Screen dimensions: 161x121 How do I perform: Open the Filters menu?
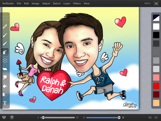[77, 4]
